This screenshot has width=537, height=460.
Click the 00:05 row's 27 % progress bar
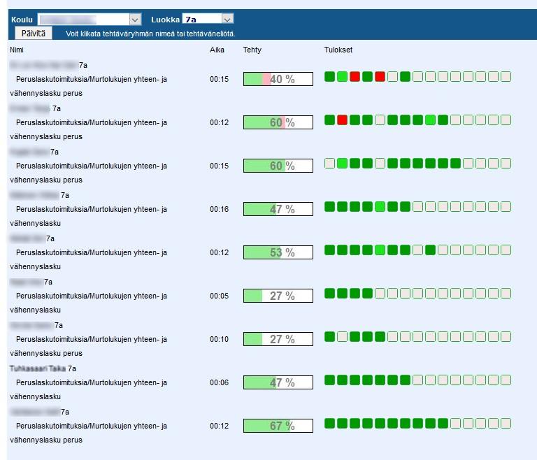[278, 296]
